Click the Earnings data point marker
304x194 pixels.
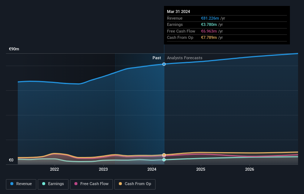(164, 160)
